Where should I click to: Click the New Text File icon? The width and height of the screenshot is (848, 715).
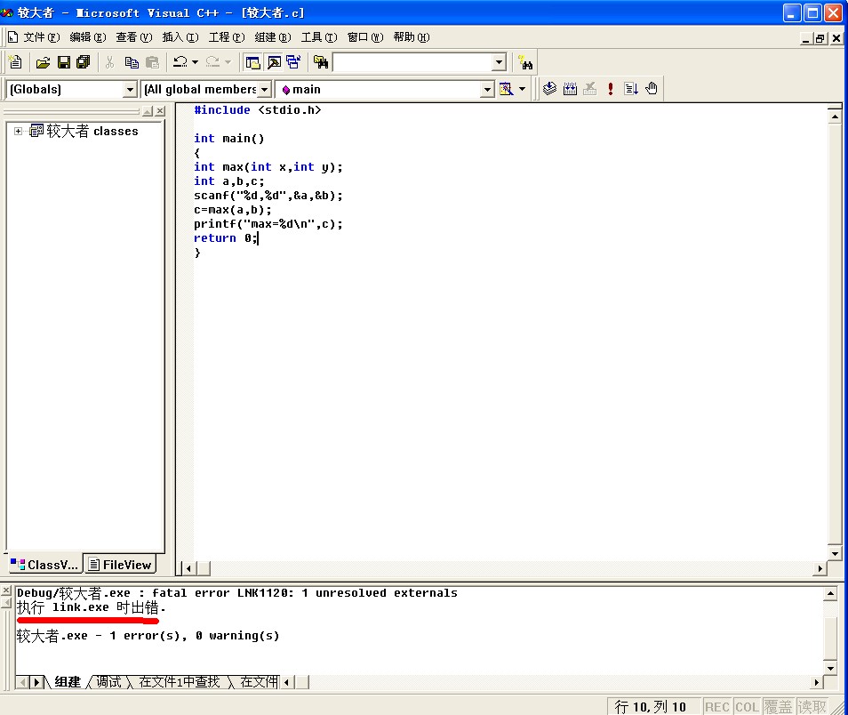tap(15, 62)
